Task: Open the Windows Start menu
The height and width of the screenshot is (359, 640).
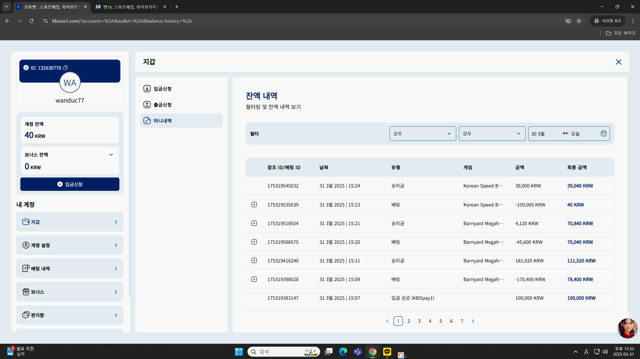Action: tap(239, 352)
